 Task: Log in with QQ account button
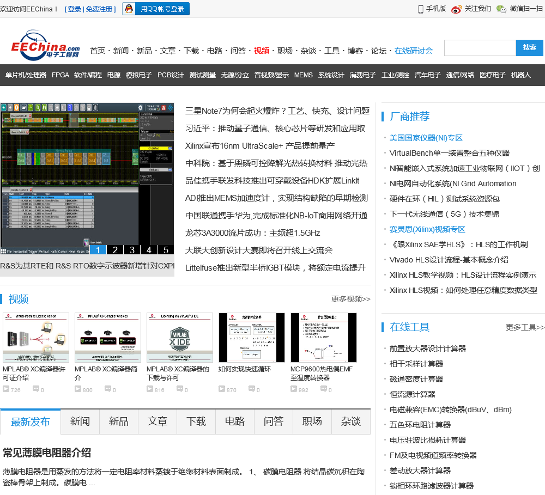[156, 9]
